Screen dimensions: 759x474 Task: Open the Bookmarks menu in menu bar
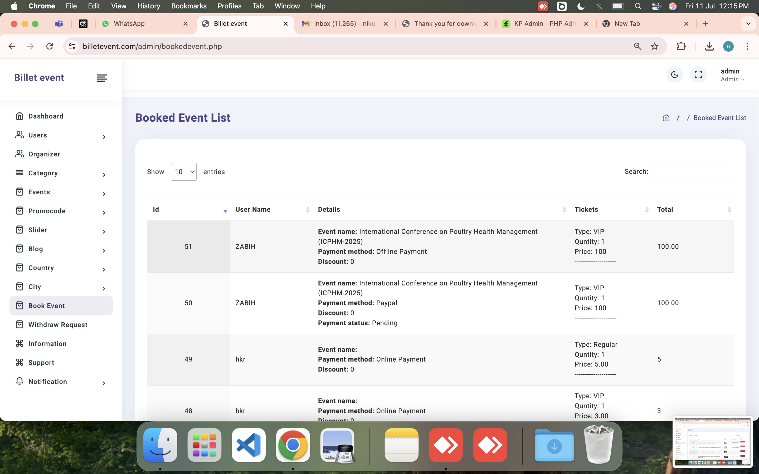(188, 6)
